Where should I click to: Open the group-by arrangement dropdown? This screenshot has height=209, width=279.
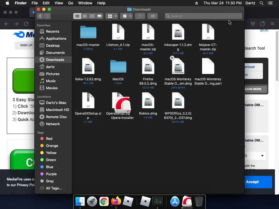point(112,16)
